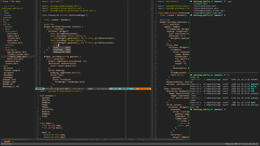This screenshot has width=260, height=146.
Task: Click the 20/195 line counter in the statusline
Action: (x=124, y=89)
